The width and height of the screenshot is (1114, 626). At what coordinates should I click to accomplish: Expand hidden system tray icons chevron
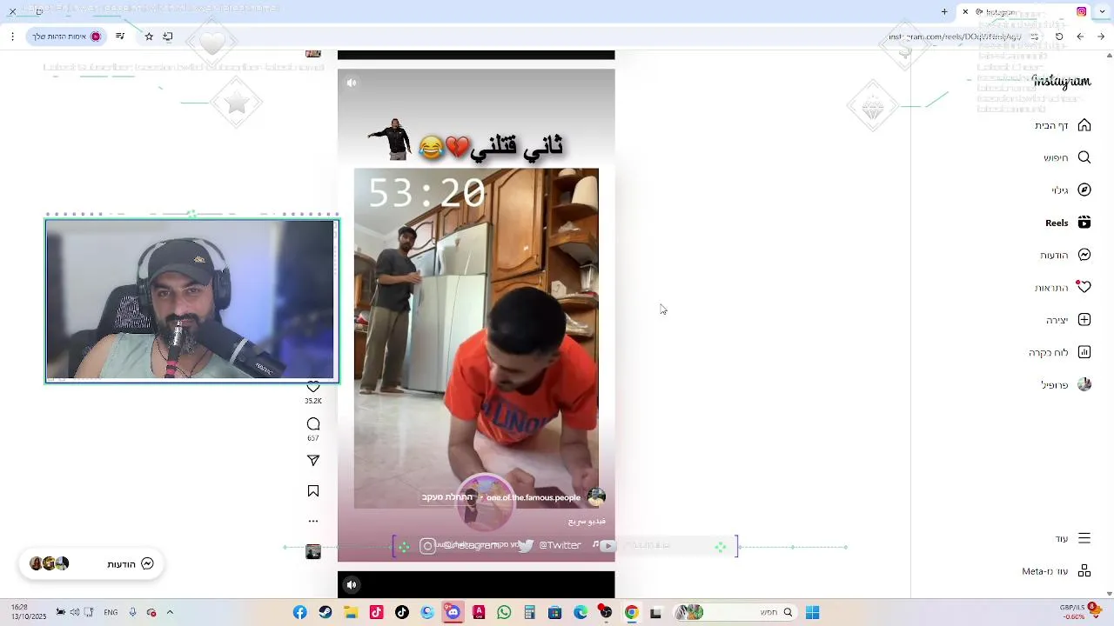170,613
